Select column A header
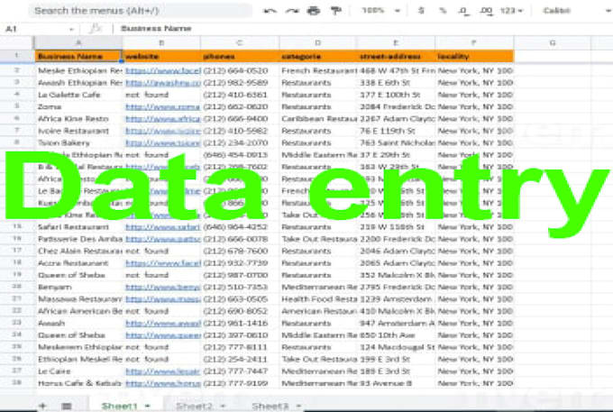Viewport: 613px width, 412px height. click(x=78, y=42)
